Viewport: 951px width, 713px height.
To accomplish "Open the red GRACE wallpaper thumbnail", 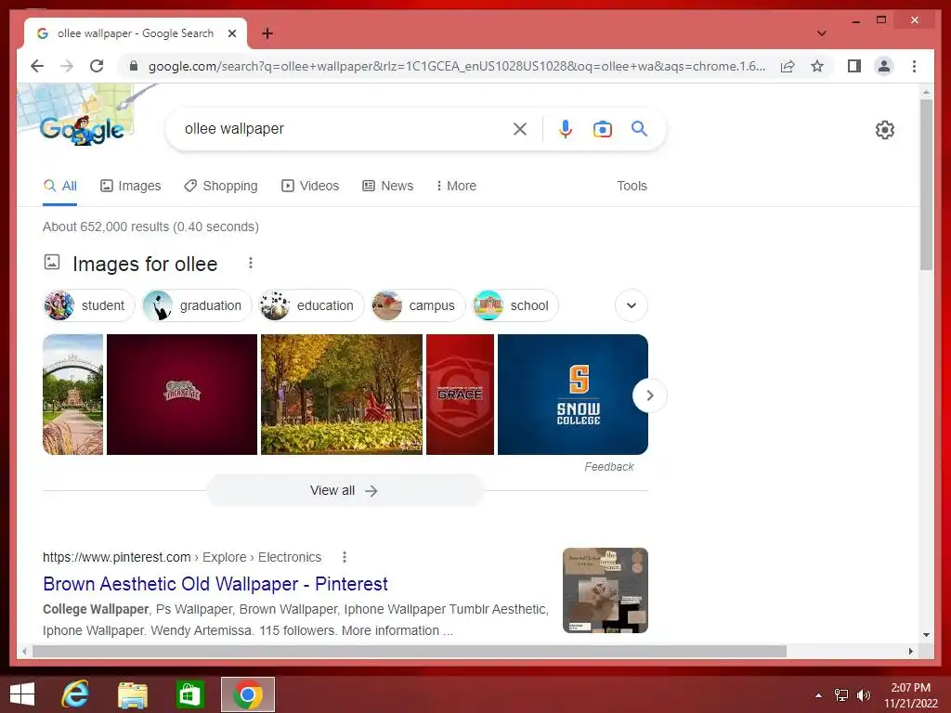I will (x=461, y=394).
